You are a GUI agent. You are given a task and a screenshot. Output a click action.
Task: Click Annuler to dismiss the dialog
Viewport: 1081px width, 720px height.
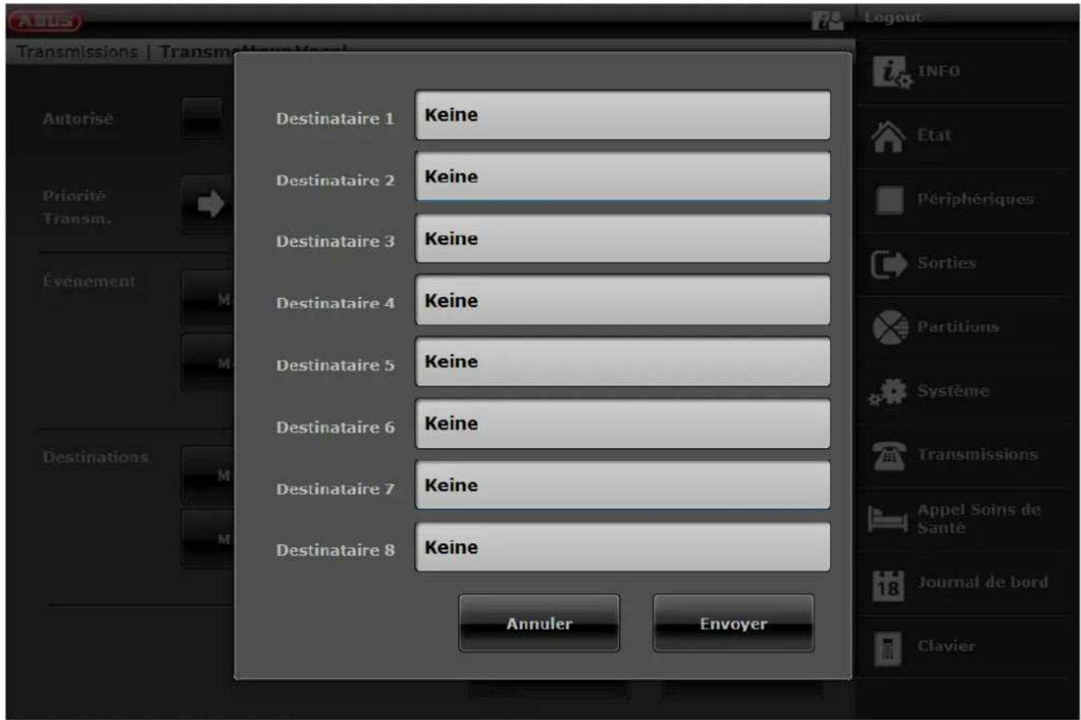(x=539, y=624)
